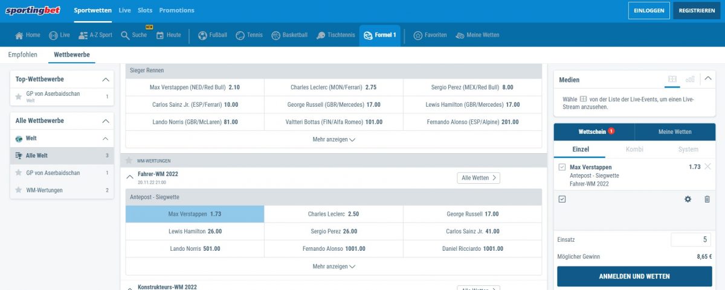The width and height of the screenshot is (725, 290).
Task: Click the EINLOGGEN button
Action: click(x=649, y=11)
